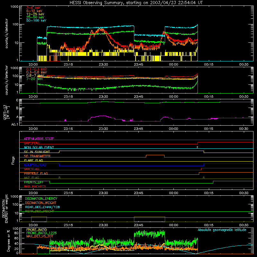Click the 100 tick label on bottom ratio plot
Screen dimensions: 257x257
point(15,229)
